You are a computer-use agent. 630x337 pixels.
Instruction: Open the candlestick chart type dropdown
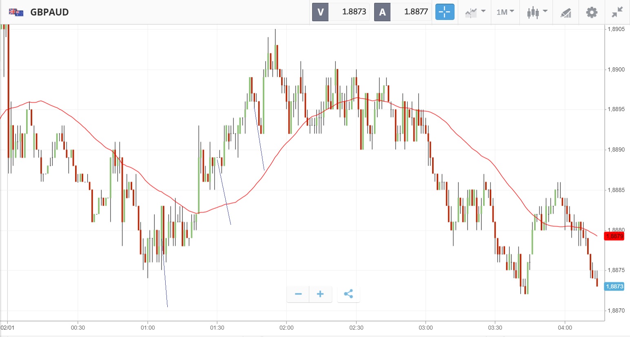coord(537,12)
